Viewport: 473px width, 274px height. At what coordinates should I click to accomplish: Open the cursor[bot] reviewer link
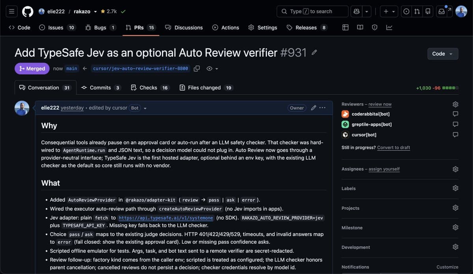point(364,135)
